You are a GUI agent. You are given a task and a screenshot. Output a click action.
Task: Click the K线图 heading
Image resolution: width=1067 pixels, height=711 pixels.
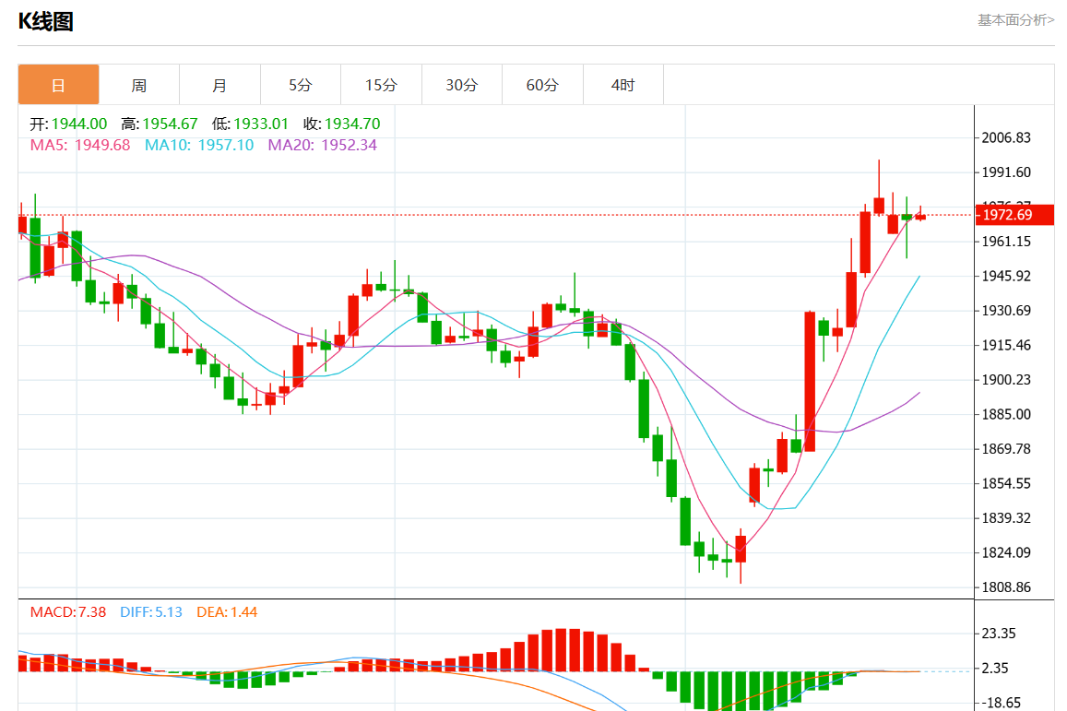click(x=45, y=22)
